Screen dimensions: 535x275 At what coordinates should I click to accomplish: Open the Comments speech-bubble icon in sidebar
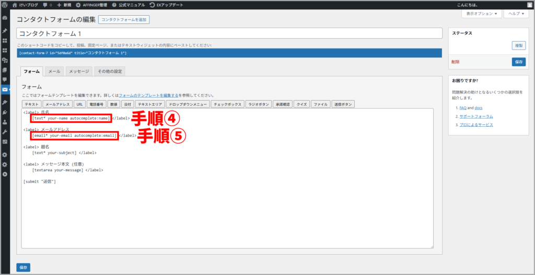pos(5,80)
